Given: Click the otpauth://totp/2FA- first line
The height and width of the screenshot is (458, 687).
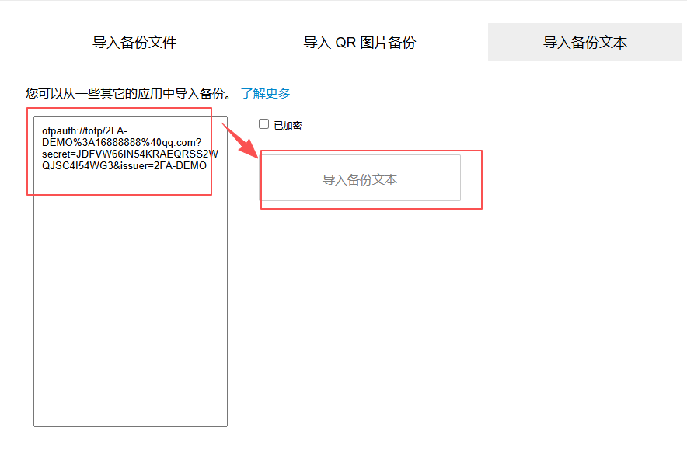Looking at the screenshot, I should (85, 130).
